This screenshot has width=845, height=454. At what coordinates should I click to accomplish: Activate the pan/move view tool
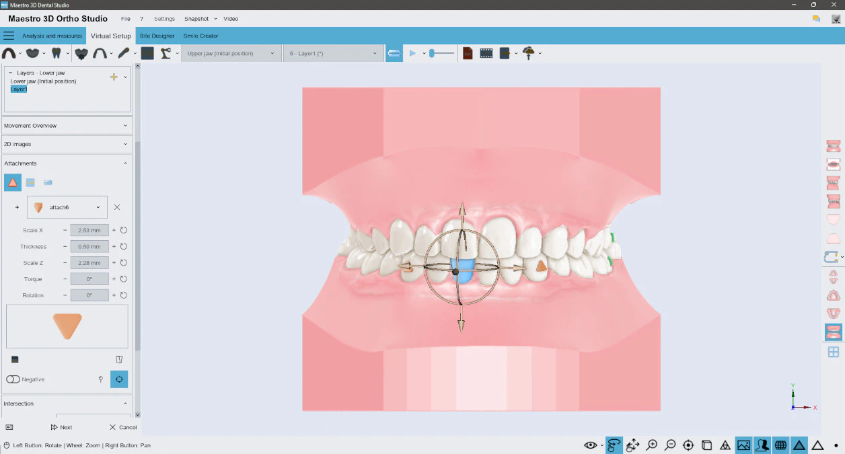point(632,445)
